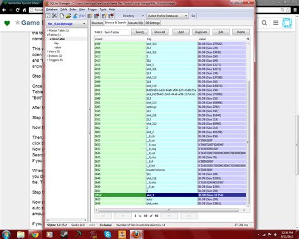Click the Drop Table toolbar icon
This screenshot has width=299, height=239.
click(x=97, y=16)
